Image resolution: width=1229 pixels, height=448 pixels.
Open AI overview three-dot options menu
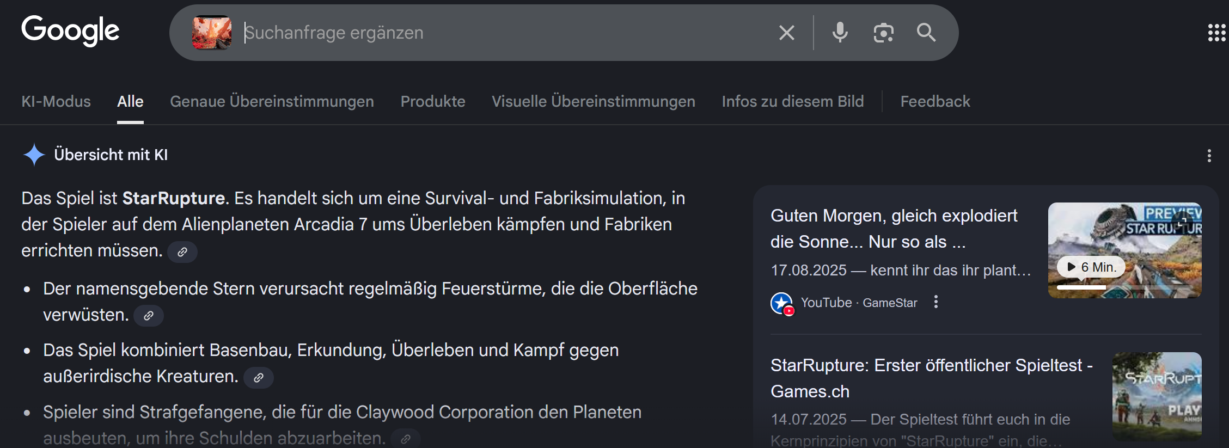tap(1209, 156)
